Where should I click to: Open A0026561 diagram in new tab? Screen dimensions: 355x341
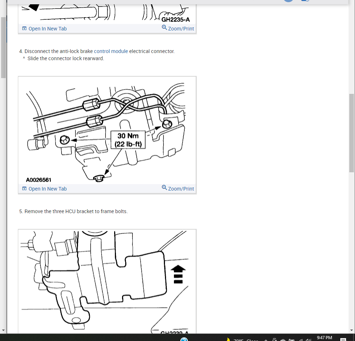[x=44, y=189]
